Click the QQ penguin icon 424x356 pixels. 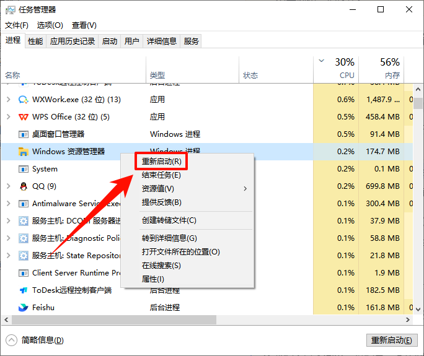pos(24,186)
